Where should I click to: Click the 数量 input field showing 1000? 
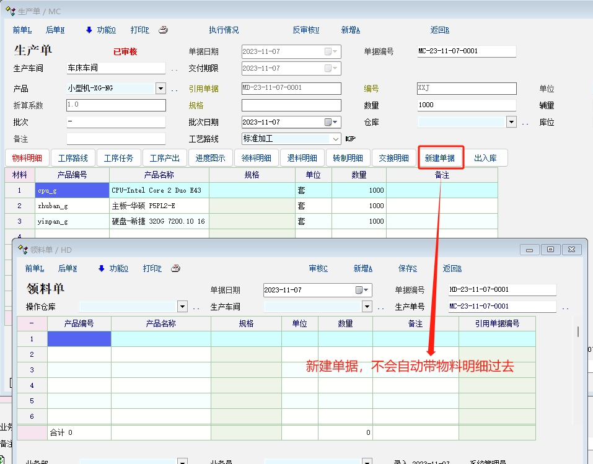tap(466, 105)
